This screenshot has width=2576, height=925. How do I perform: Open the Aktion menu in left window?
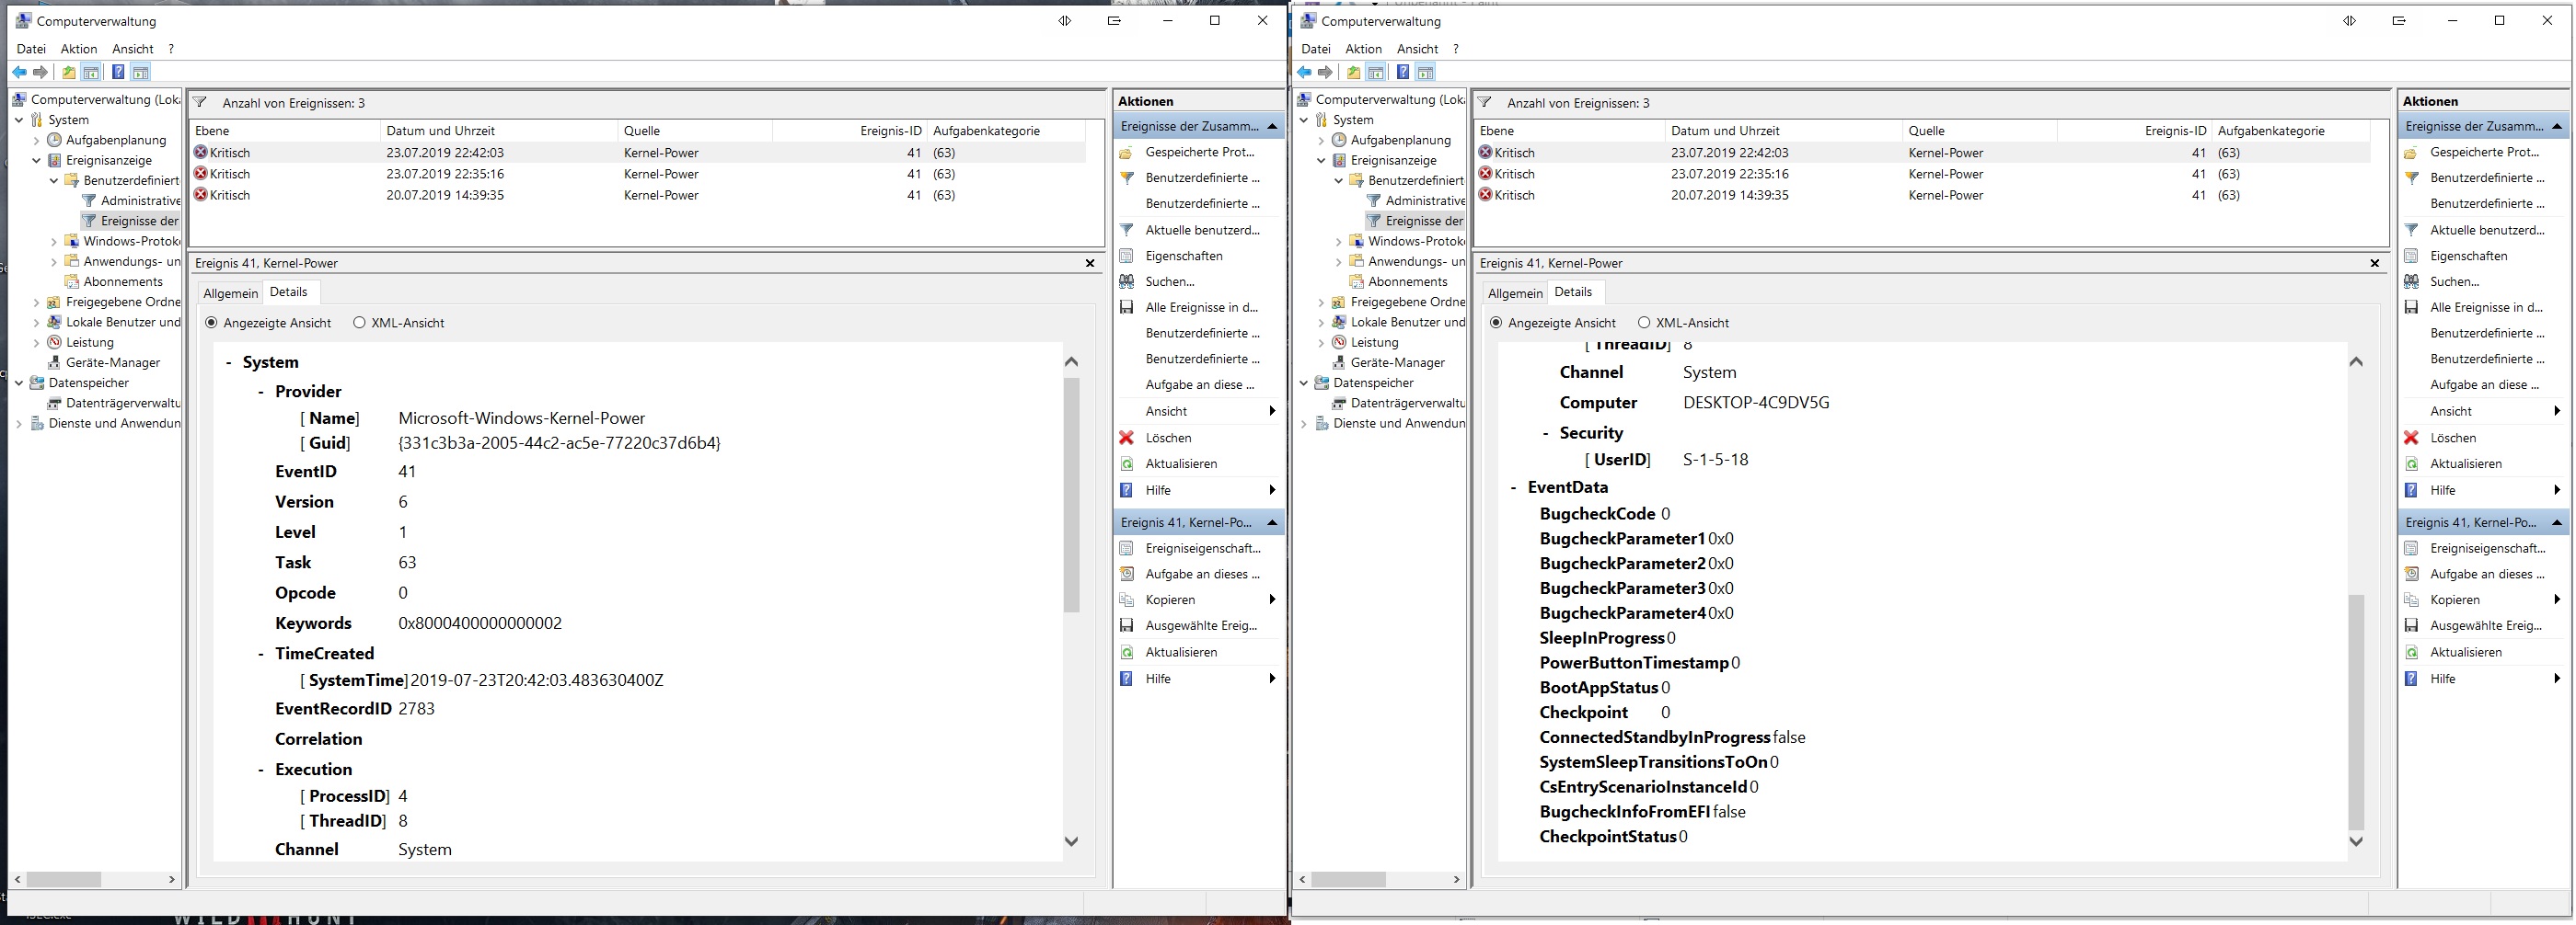(x=79, y=49)
